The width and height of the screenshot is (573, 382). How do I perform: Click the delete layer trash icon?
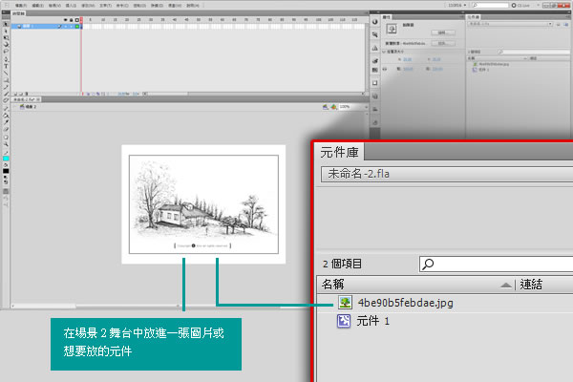click(x=27, y=94)
